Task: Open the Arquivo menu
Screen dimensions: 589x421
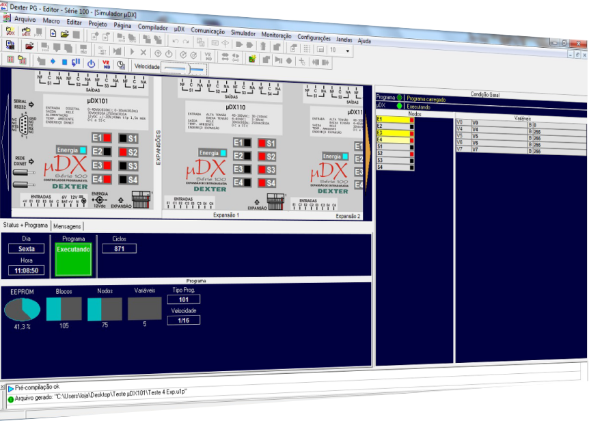Action: pyautogui.click(x=25, y=18)
